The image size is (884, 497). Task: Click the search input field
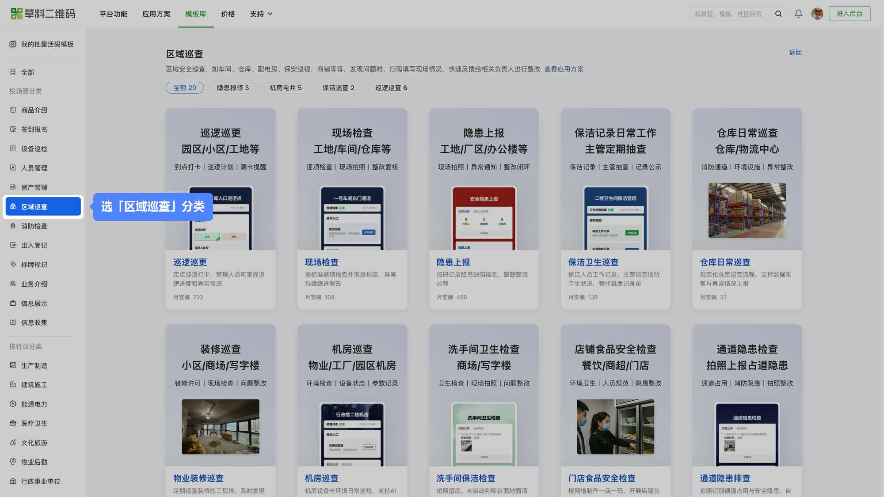pos(733,14)
